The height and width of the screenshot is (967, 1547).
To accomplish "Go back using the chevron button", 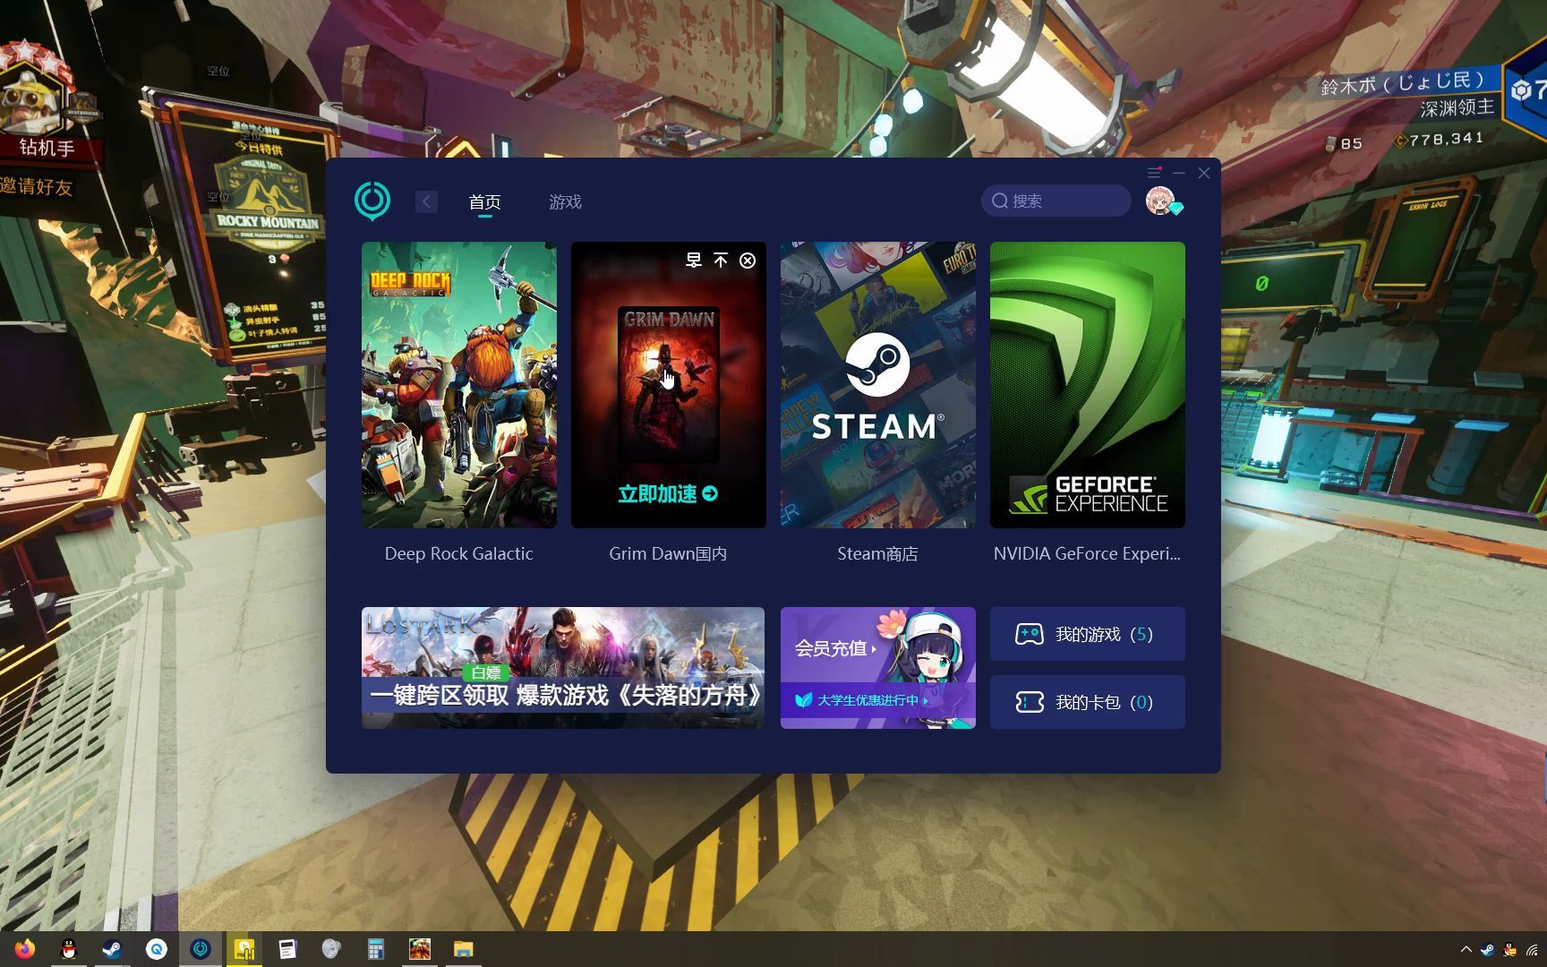I will [x=426, y=201].
